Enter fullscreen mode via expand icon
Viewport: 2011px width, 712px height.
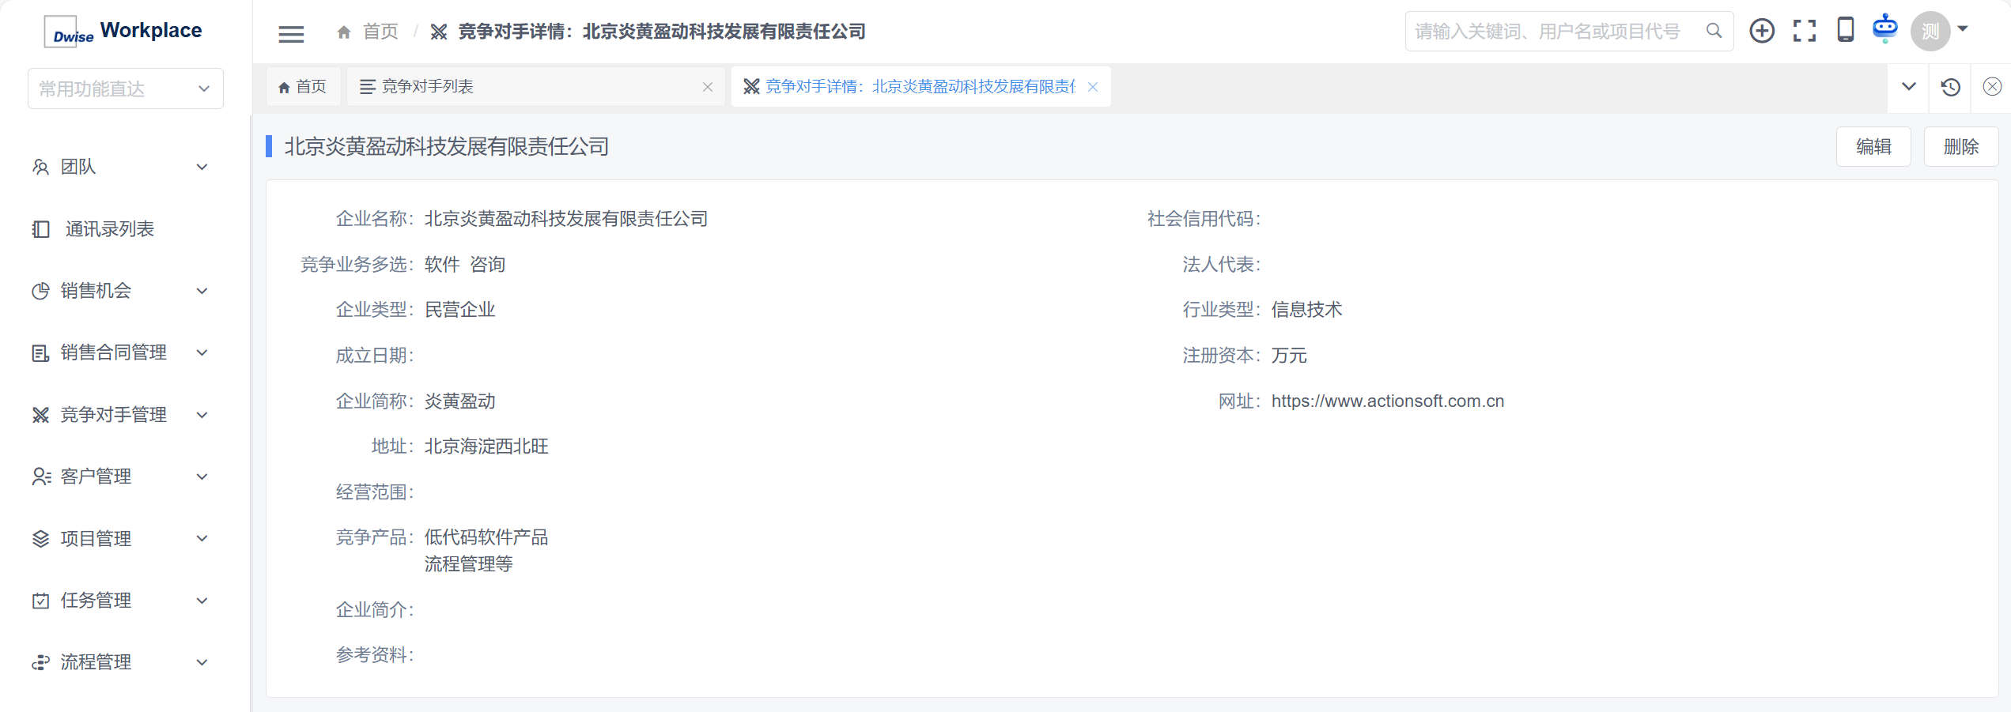[1805, 31]
